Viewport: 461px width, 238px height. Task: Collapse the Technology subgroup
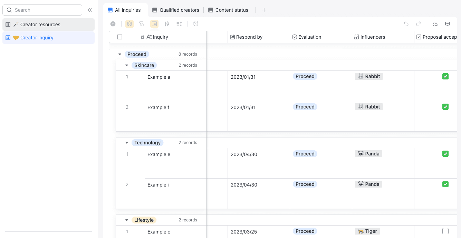(x=127, y=143)
